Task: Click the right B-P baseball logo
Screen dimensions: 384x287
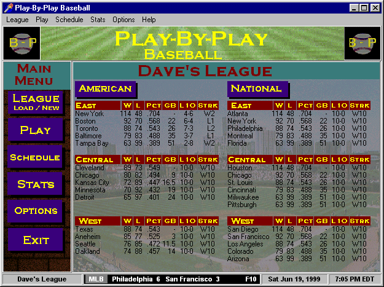Action: pyautogui.click(x=362, y=43)
